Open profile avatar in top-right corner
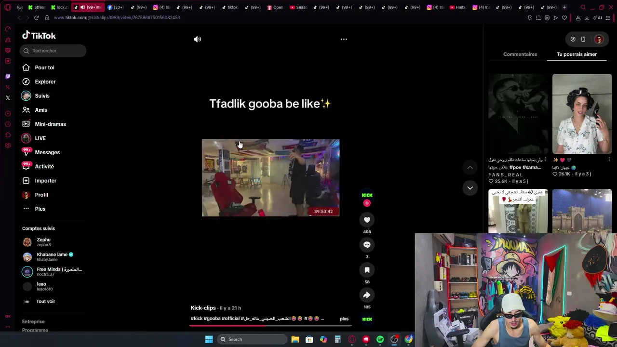This screenshot has width=617, height=347. click(599, 40)
